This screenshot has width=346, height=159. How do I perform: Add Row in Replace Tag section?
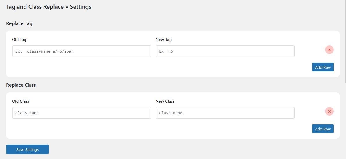coord(323,67)
